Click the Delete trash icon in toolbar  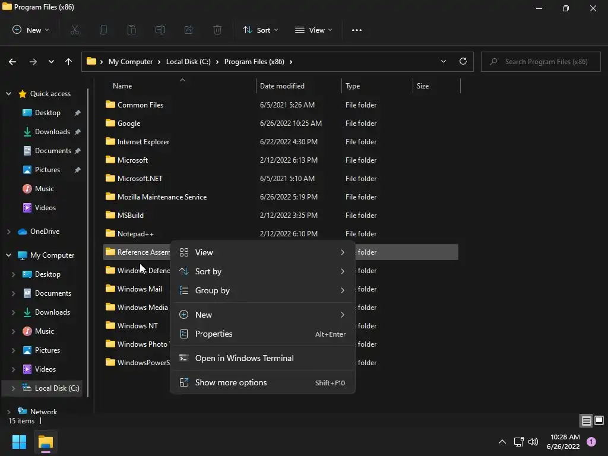217,30
